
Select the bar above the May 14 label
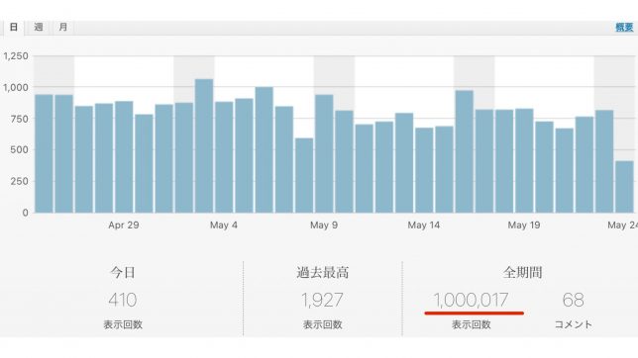click(424, 170)
